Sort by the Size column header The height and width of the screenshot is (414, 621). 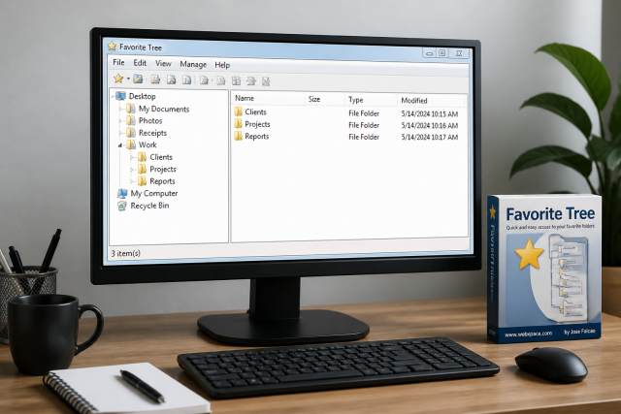(314, 99)
